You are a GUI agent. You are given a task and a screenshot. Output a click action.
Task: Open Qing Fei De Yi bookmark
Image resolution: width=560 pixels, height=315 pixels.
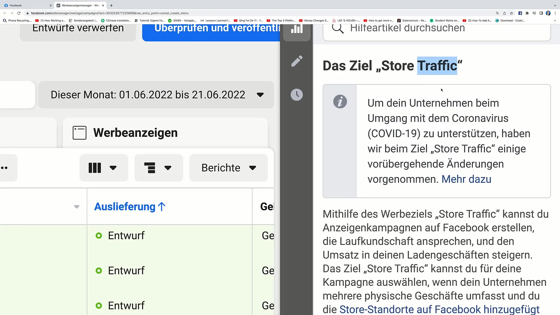coord(248,21)
